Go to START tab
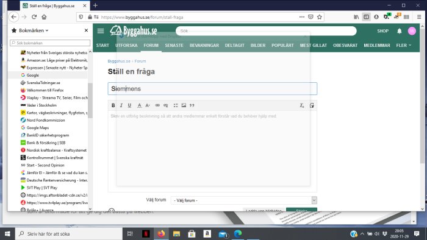The height and width of the screenshot is (240, 427). pos(102,46)
